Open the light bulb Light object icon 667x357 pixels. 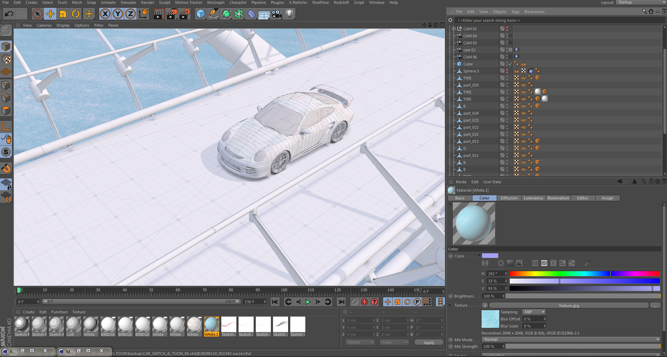(289, 14)
